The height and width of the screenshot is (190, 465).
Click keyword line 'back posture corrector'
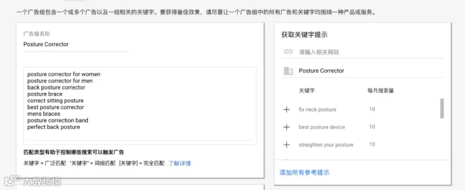56,88
